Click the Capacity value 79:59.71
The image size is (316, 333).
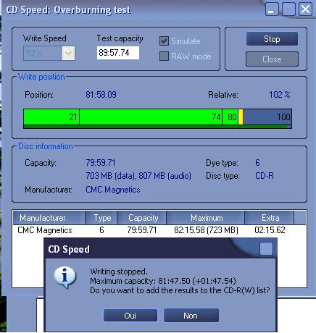click(101, 163)
